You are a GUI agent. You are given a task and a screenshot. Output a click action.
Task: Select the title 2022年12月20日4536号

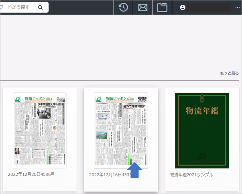(x=31, y=174)
